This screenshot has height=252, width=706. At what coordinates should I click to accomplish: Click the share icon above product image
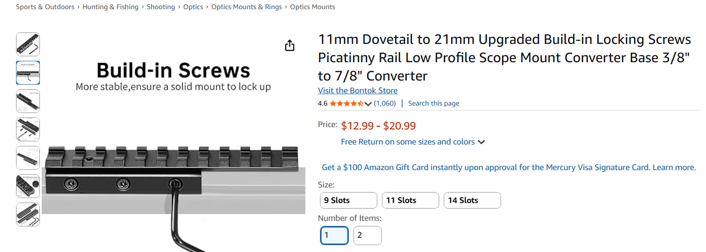(x=290, y=45)
